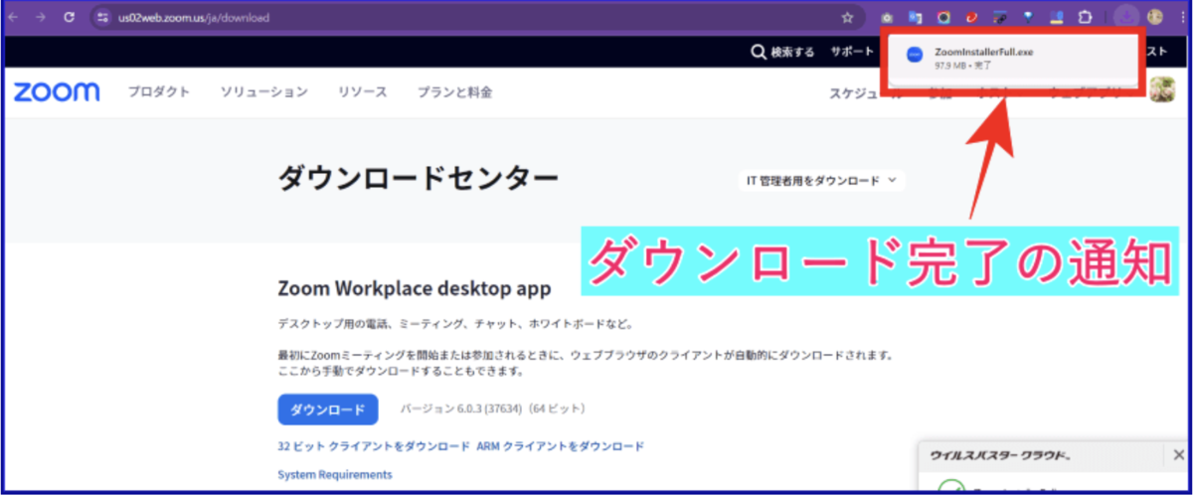Screen dimensions: 1193x497
Task: Open the user profile picture on Zoom page
Action: pos(1162,89)
